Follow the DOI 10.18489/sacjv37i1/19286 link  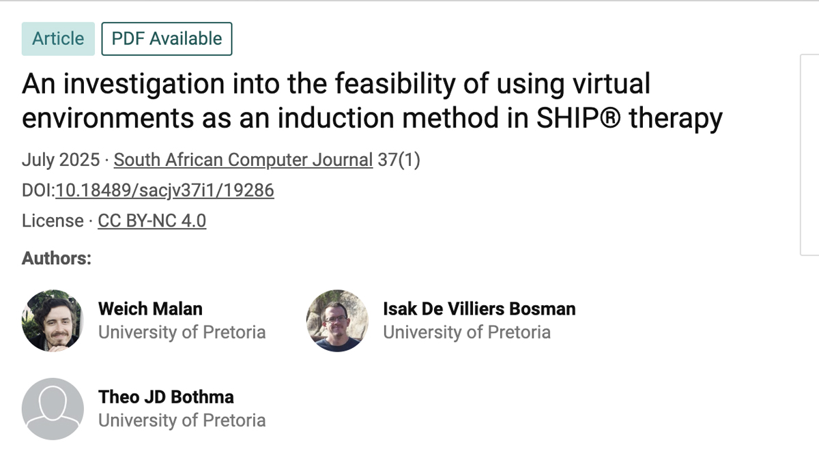[x=164, y=190]
